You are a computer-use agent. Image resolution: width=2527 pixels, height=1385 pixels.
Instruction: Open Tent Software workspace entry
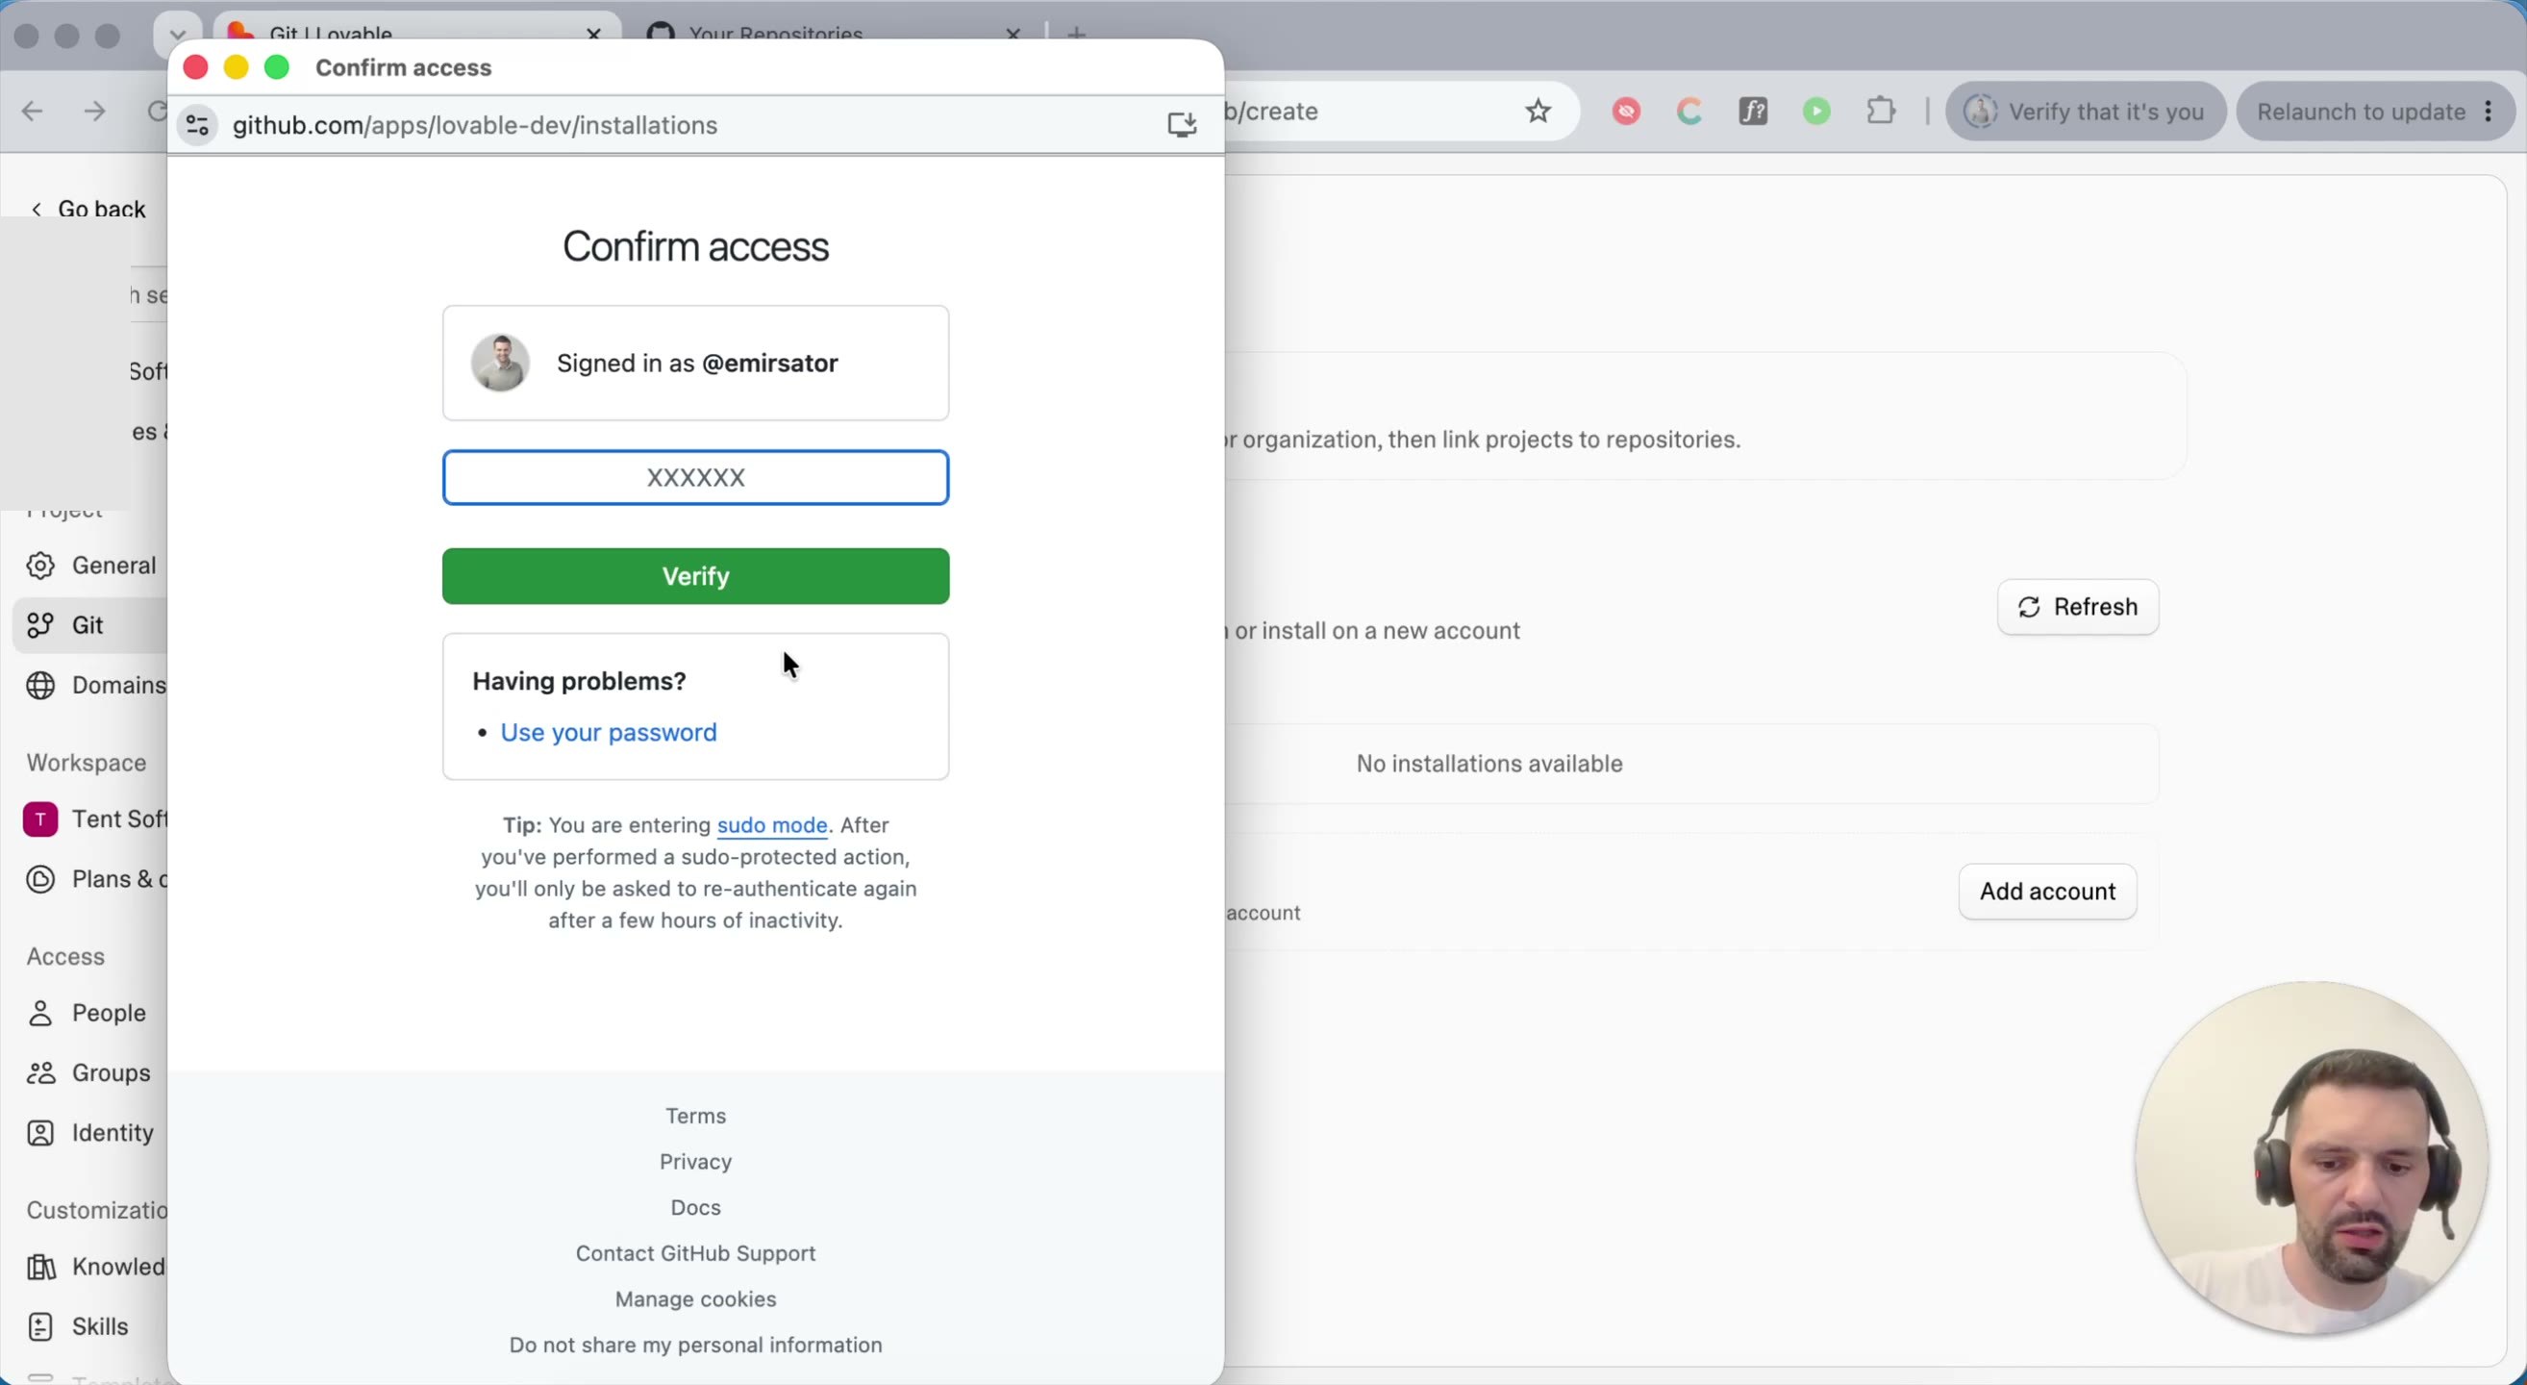(x=93, y=819)
